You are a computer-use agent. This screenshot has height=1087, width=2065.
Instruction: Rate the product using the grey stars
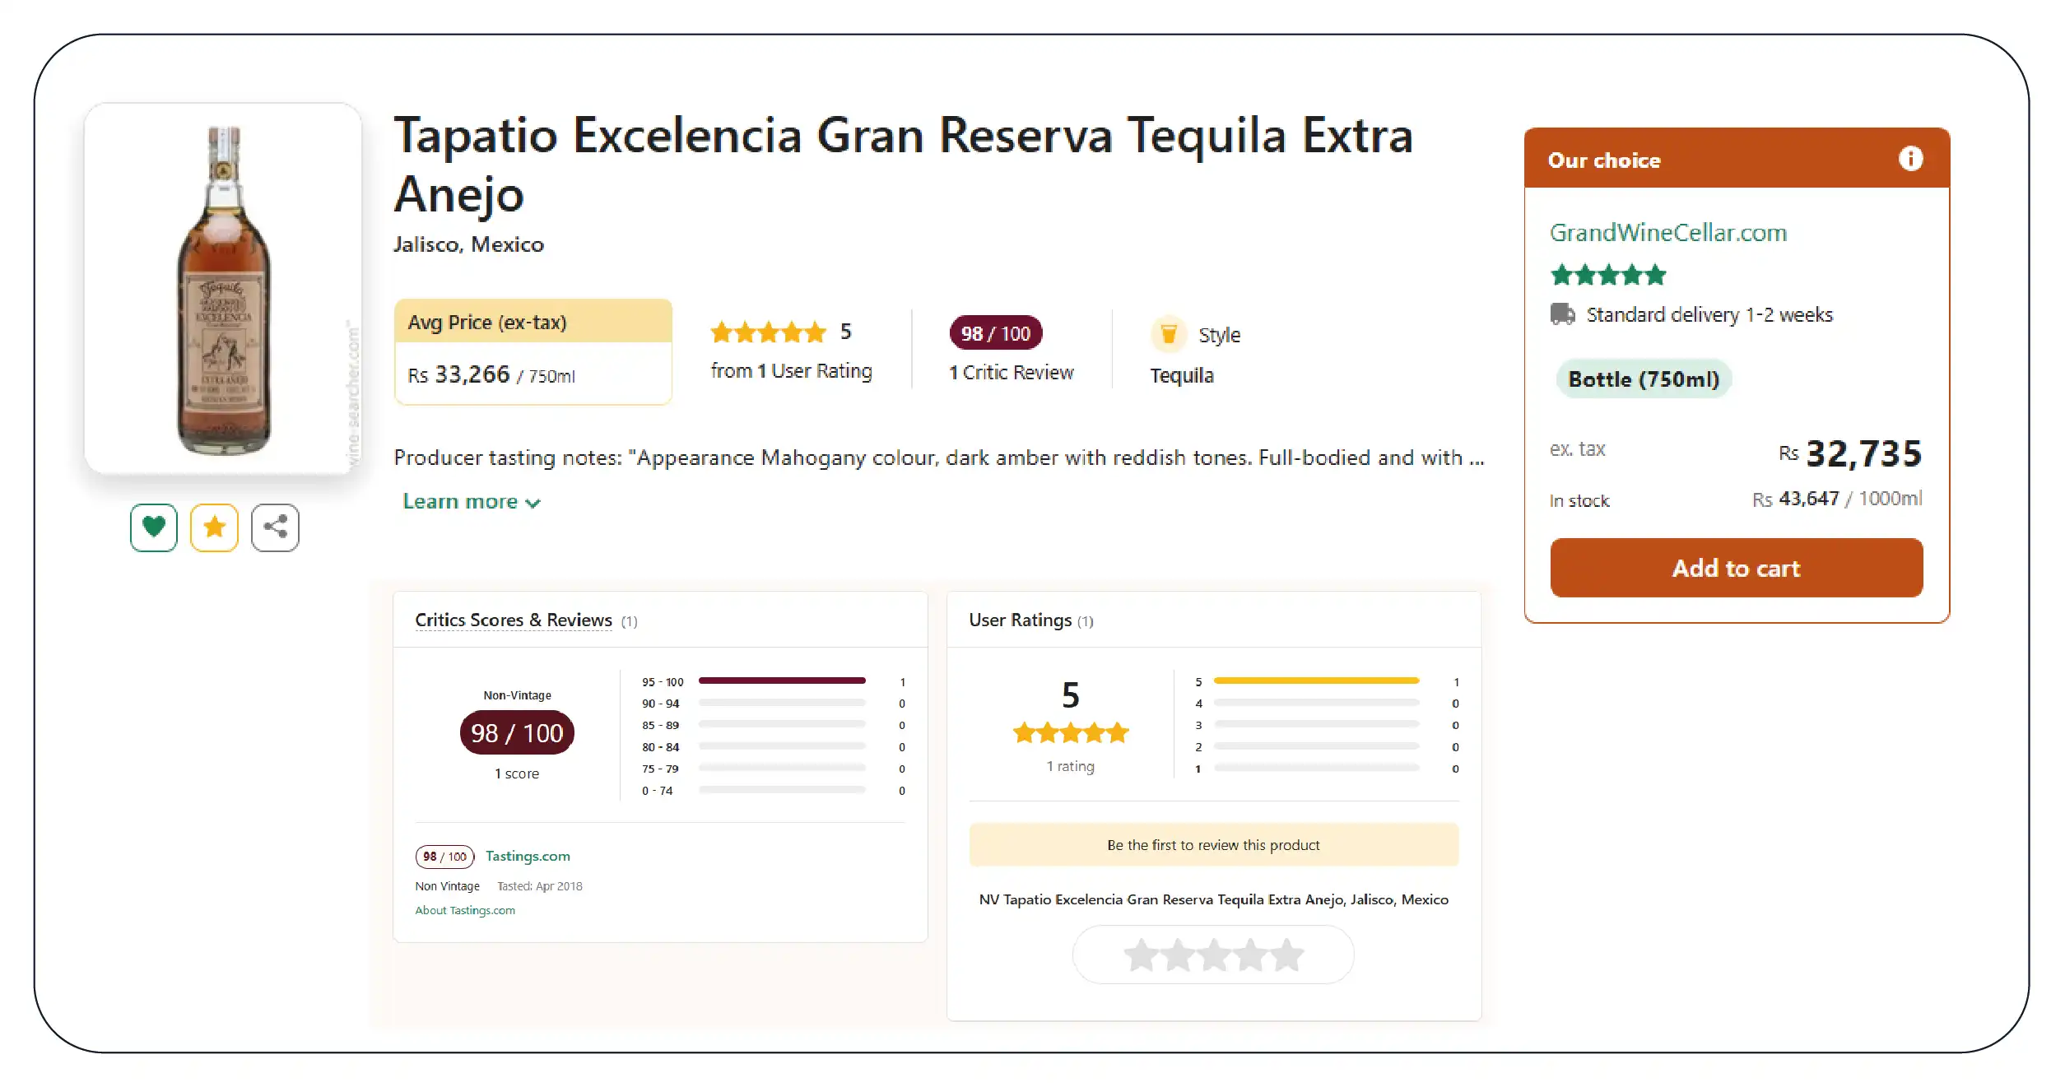(x=1213, y=955)
